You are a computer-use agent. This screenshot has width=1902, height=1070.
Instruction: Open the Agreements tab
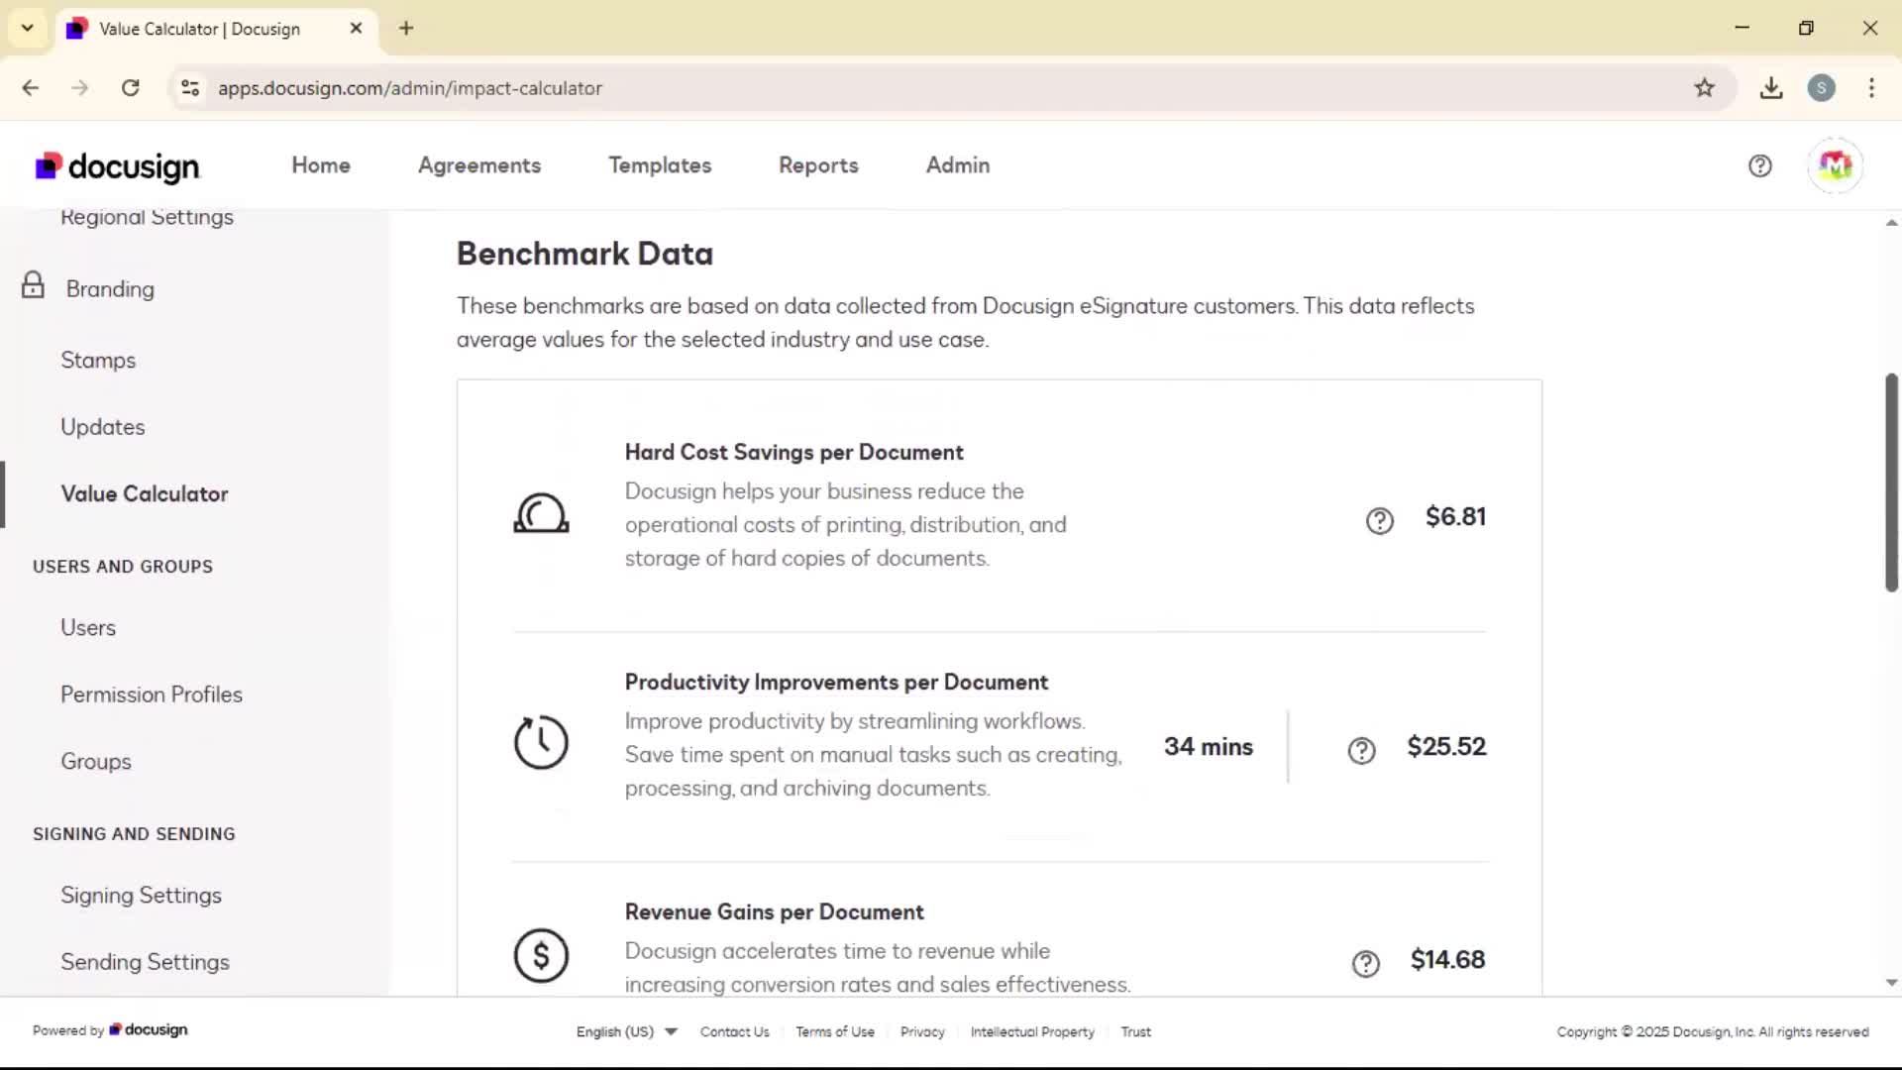[x=479, y=165]
